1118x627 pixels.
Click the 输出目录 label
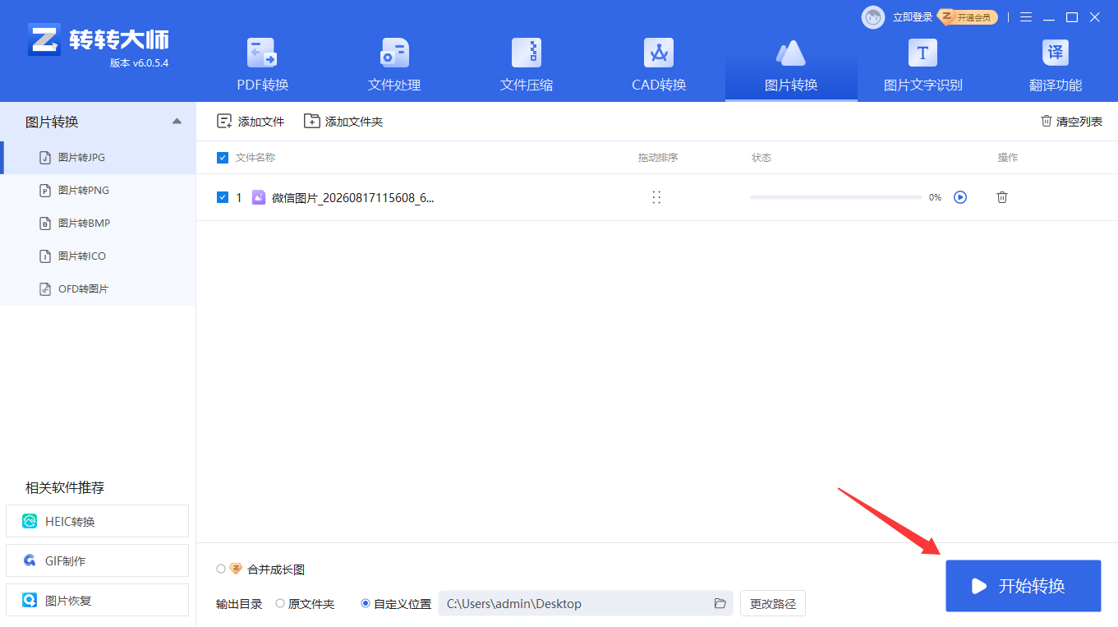(x=239, y=604)
